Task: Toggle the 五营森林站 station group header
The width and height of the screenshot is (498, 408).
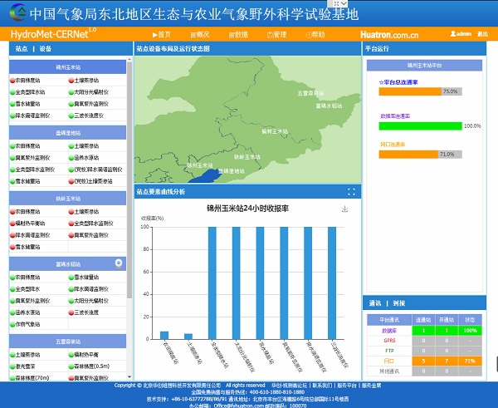Action: 68,341
